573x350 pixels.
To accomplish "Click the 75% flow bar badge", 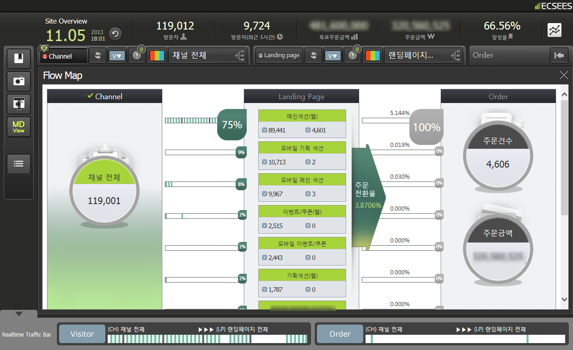I will click(231, 125).
